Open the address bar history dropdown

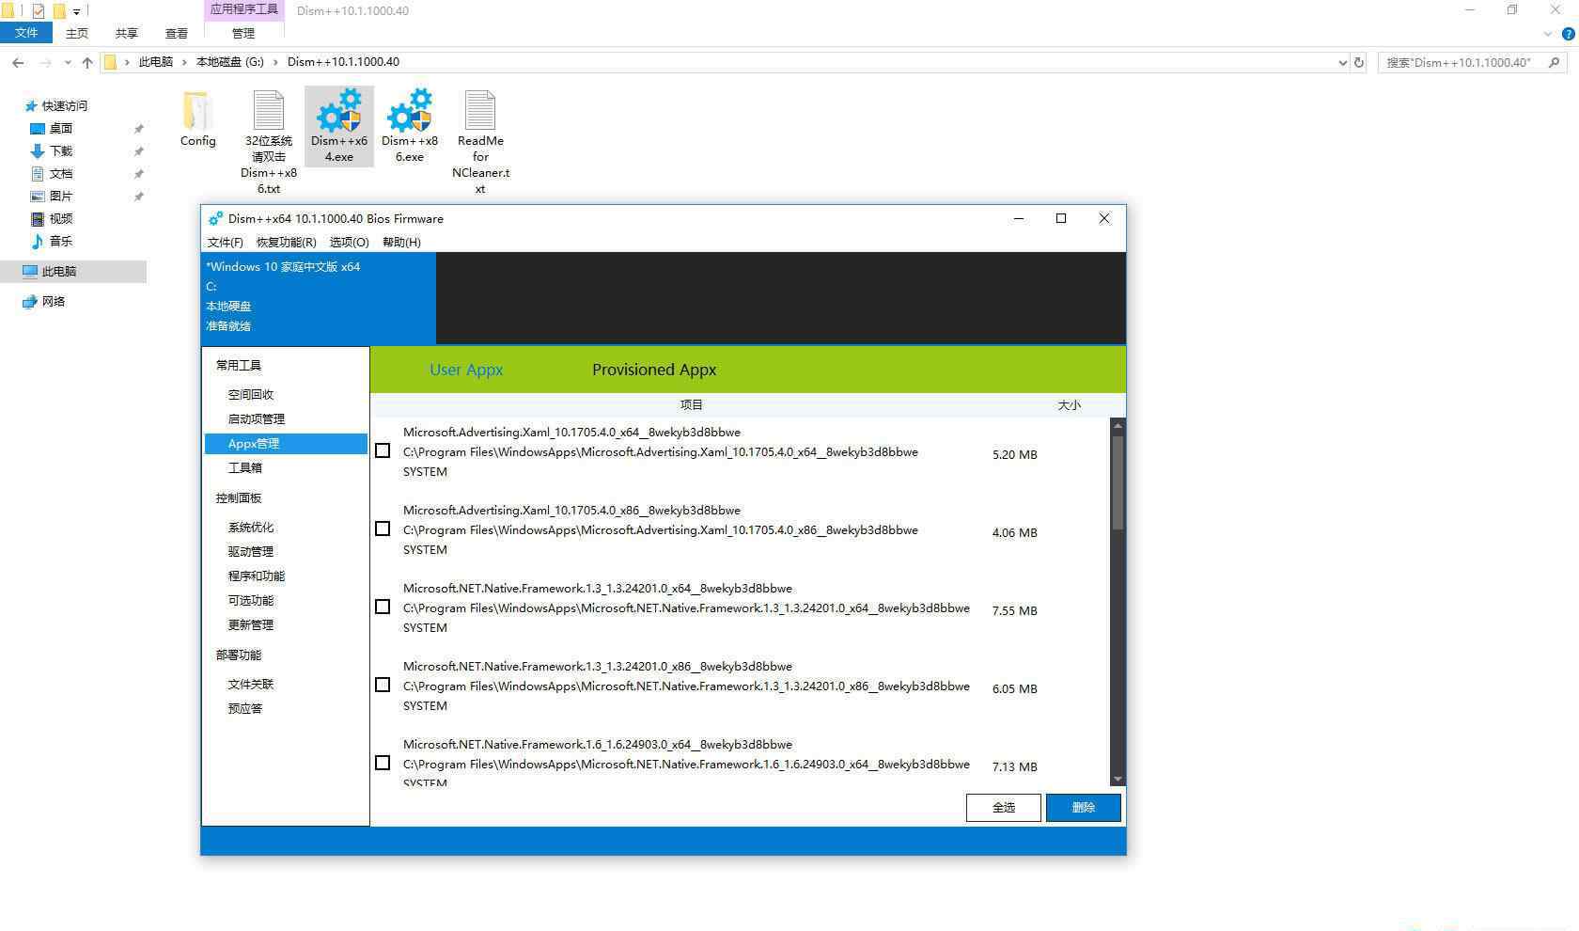coord(1342,62)
